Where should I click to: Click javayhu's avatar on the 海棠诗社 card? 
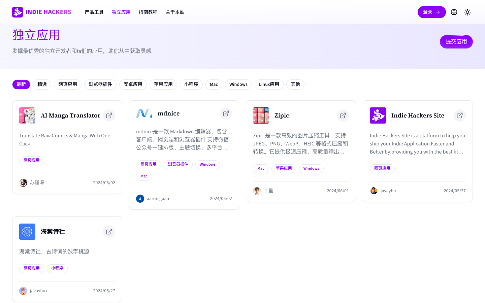point(23,291)
